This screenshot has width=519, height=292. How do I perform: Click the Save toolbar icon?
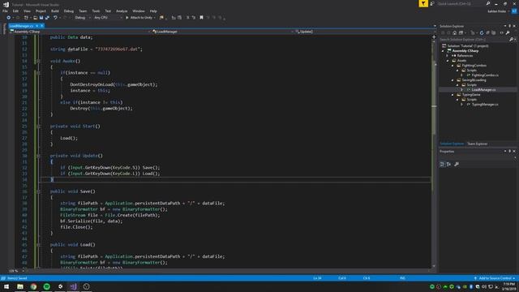[41, 18]
